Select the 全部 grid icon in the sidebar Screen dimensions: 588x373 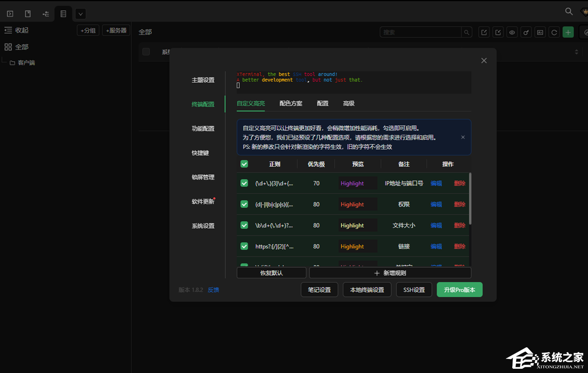pos(8,47)
